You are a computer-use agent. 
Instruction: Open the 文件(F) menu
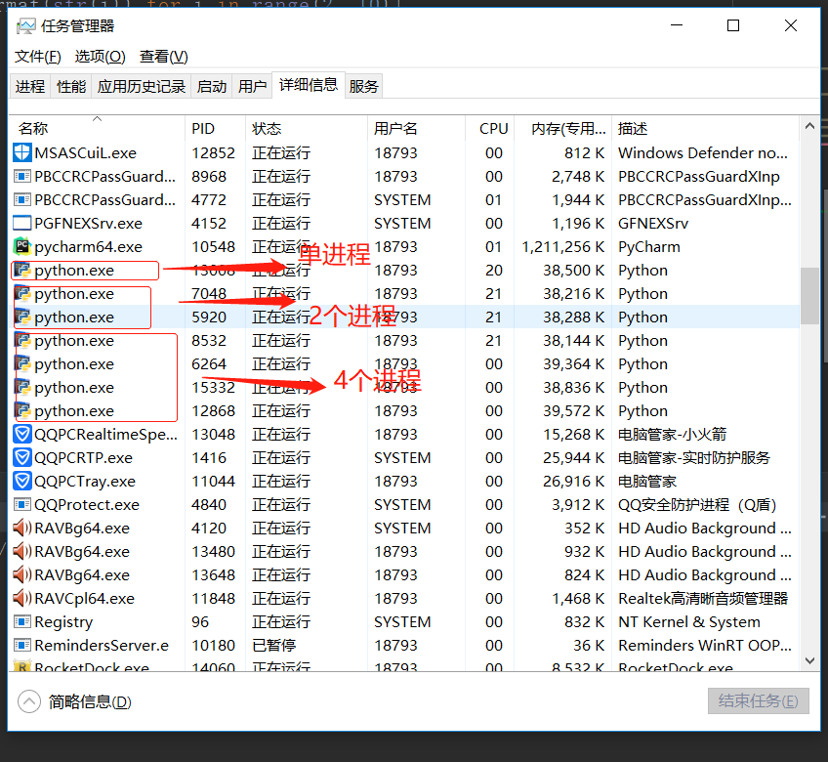coord(37,57)
